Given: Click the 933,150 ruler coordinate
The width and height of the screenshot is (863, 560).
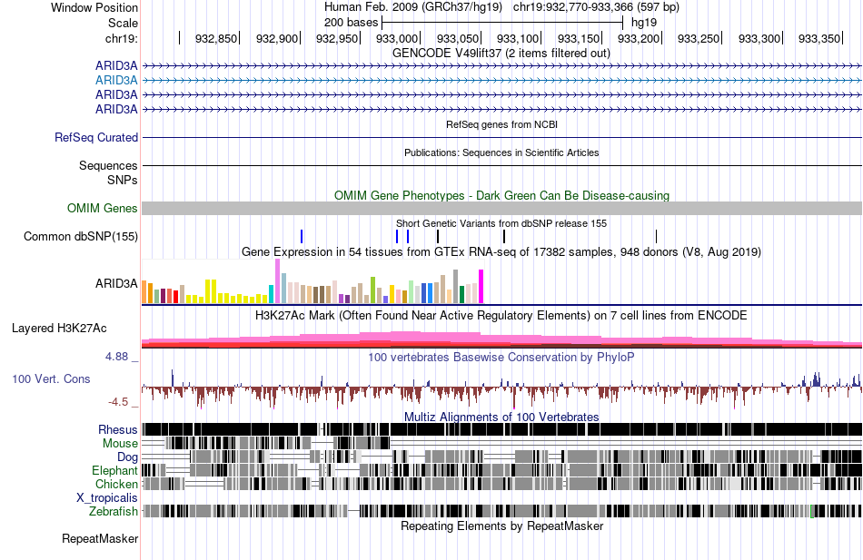Looking at the screenshot, I should pyautogui.click(x=578, y=38).
